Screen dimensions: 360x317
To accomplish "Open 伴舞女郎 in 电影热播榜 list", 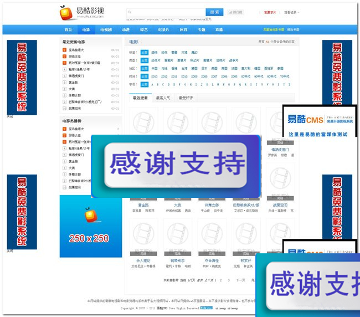I will point(75,175).
